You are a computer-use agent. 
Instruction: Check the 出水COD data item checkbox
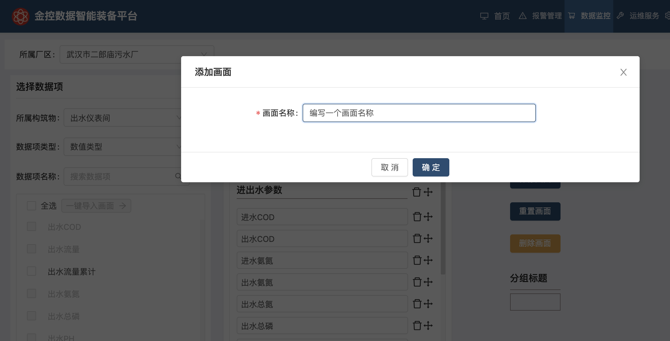click(32, 227)
